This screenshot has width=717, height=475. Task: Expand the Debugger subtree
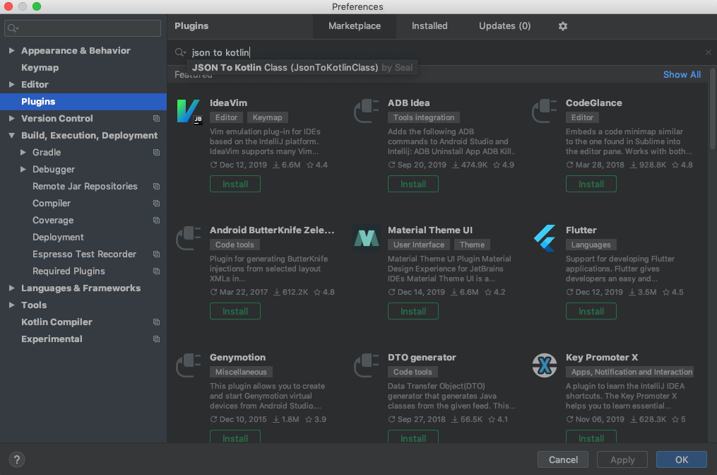[x=23, y=169]
